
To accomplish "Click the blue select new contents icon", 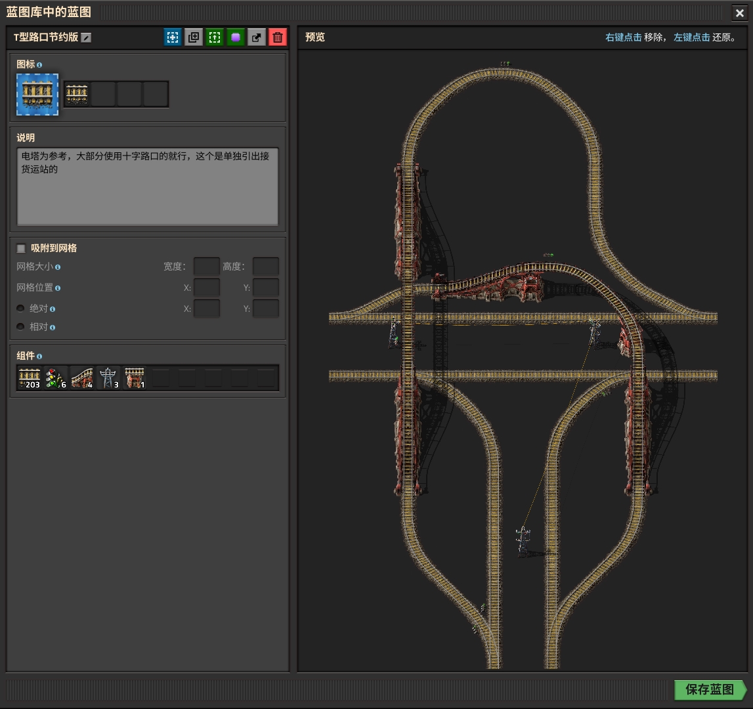I will 173,37.
